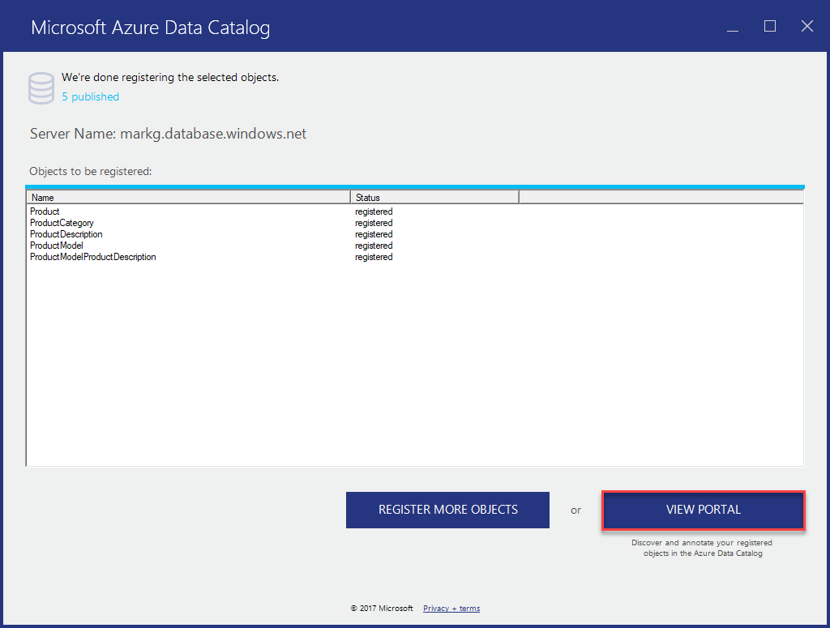Click the "Discover and annotate" helper text

(702, 548)
